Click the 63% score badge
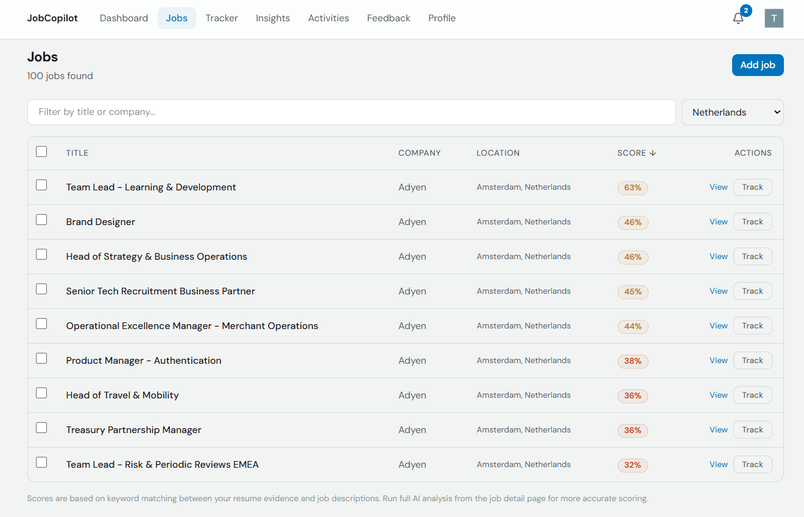 tap(633, 188)
